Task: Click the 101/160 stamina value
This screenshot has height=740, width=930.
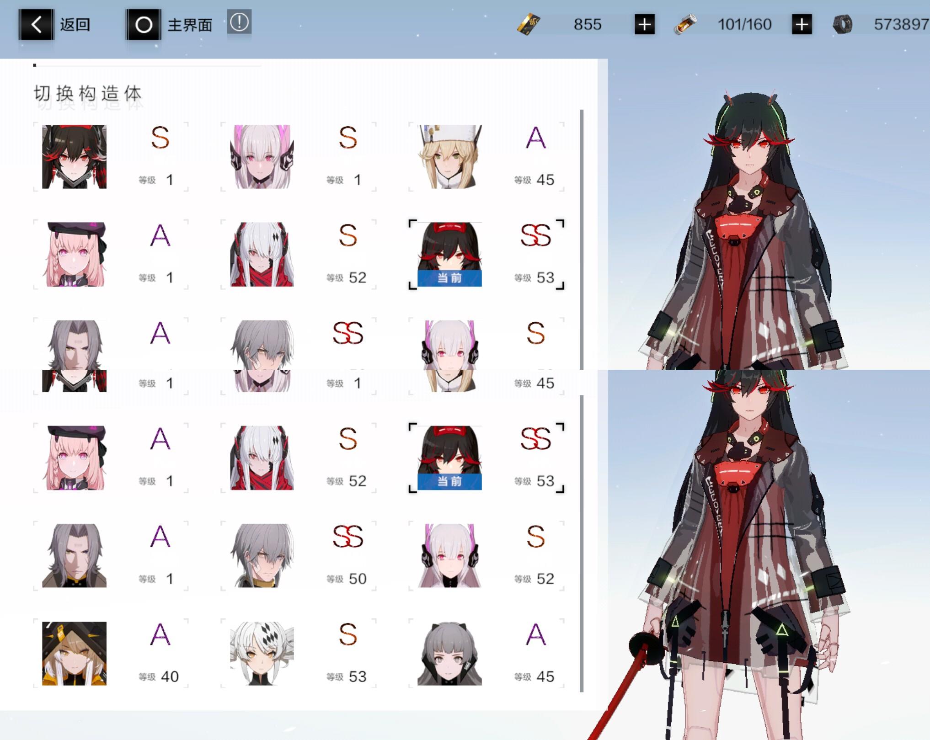Action: (x=744, y=24)
